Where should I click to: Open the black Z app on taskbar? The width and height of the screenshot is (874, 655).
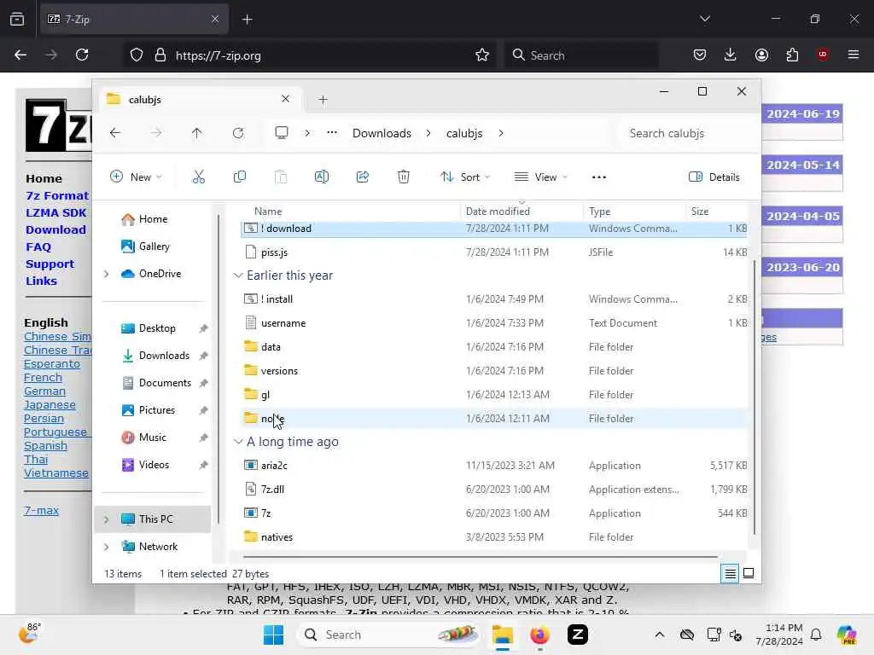(578, 635)
